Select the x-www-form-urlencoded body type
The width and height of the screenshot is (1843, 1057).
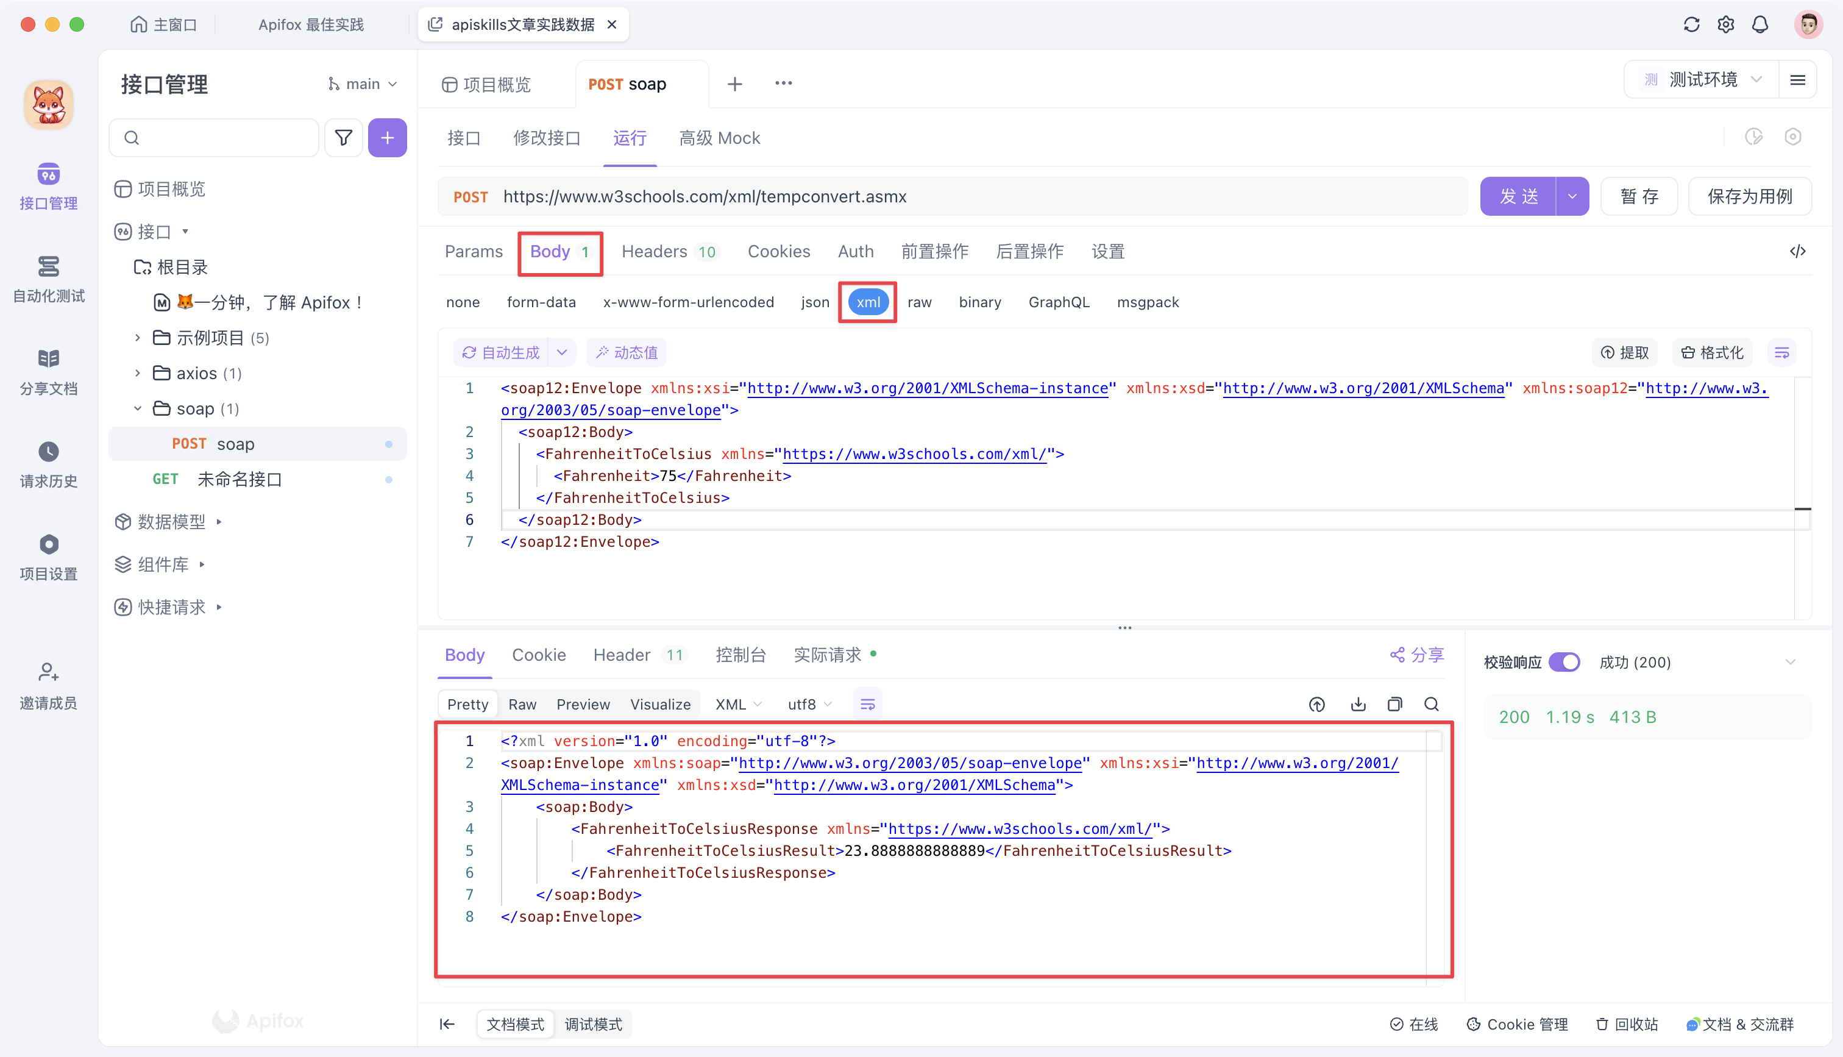689,302
